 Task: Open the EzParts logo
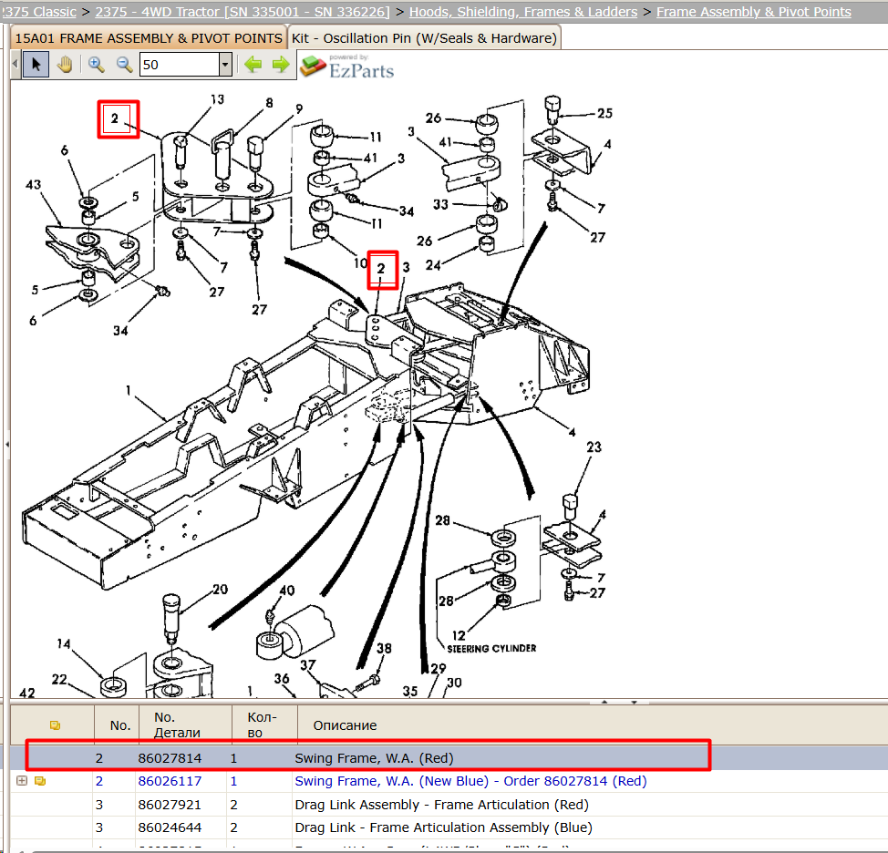(347, 67)
